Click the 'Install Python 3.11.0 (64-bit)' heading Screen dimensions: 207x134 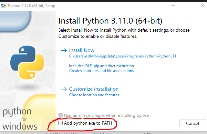(110, 21)
